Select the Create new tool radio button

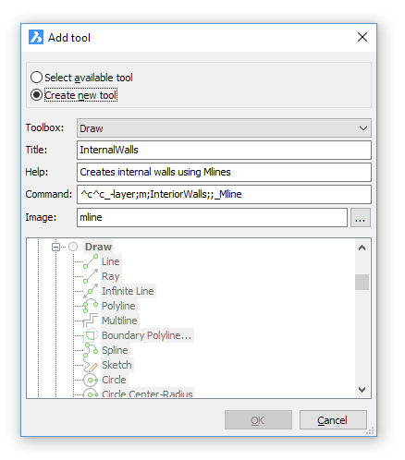click(x=36, y=95)
